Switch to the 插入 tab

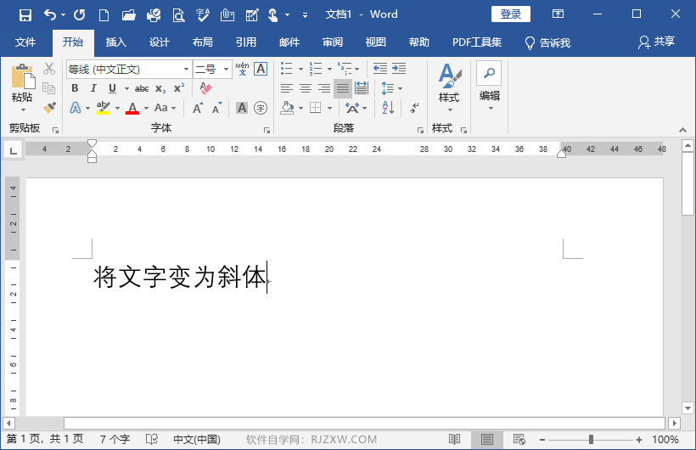pyautogui.click(x=116, y=42)
